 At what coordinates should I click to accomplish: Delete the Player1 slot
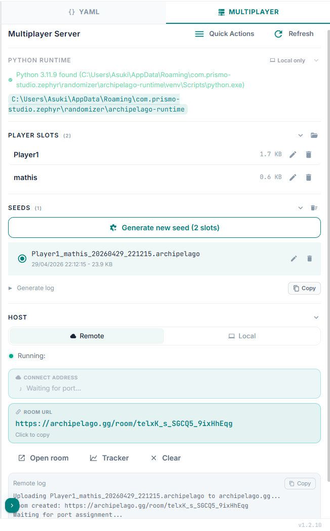[x=309, y=155]
